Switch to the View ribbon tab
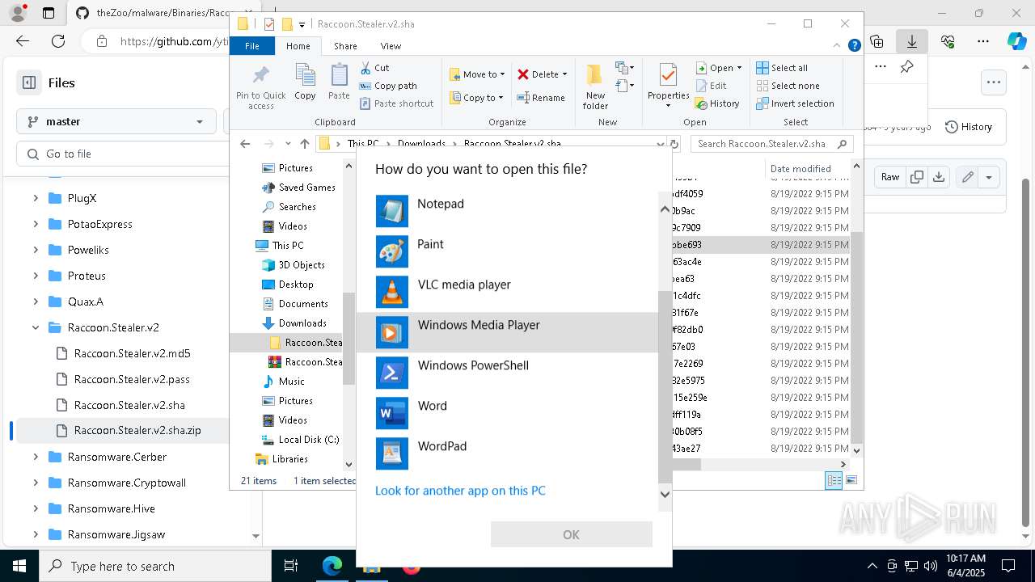This screenshot has height=582, width=1035. pos(391,46)
